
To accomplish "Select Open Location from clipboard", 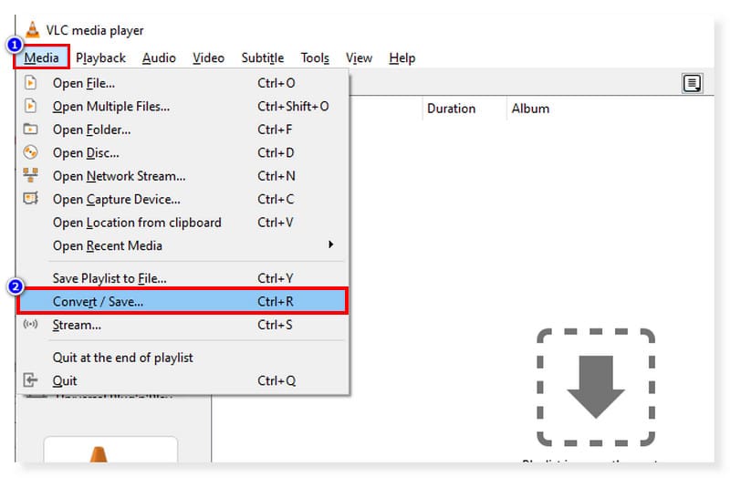I will 137,222.
